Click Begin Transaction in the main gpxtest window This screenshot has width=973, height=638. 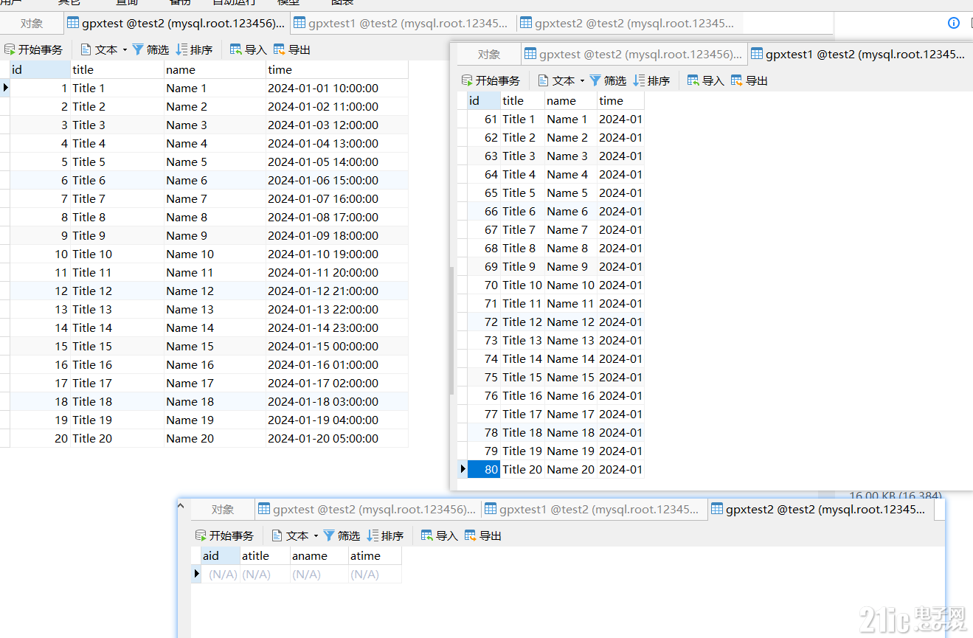[34, 50]
